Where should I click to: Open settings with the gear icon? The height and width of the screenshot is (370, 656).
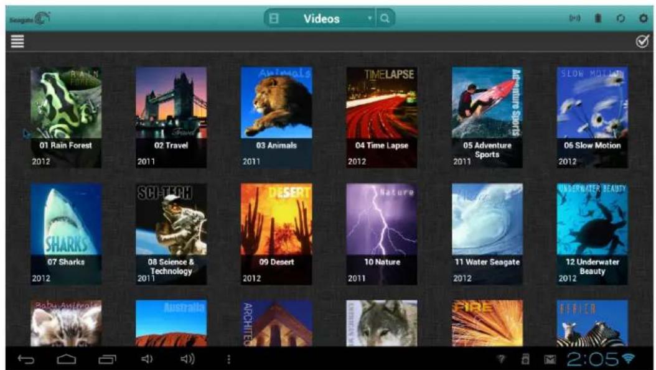pos(643,19)
